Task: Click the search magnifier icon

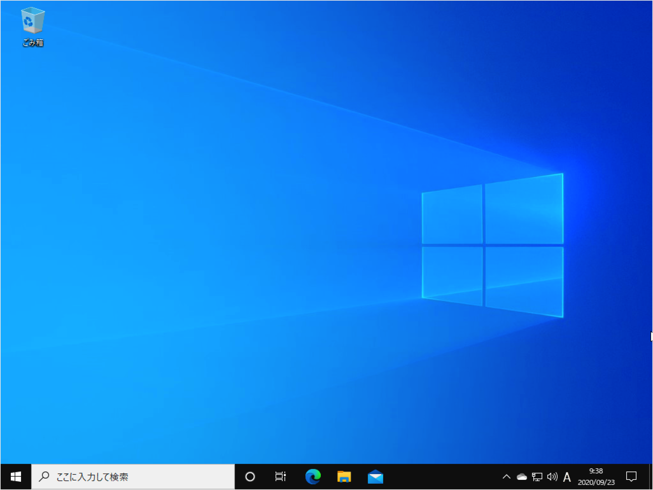Action: pyautogui.click(x=44, y=477)
